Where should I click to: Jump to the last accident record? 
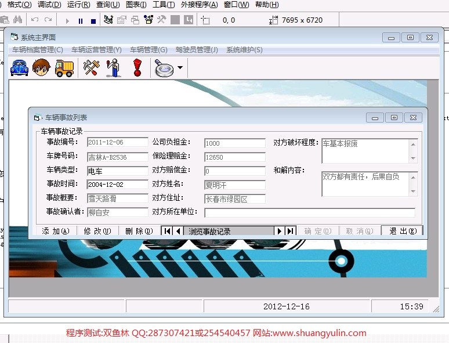[290, 231]
